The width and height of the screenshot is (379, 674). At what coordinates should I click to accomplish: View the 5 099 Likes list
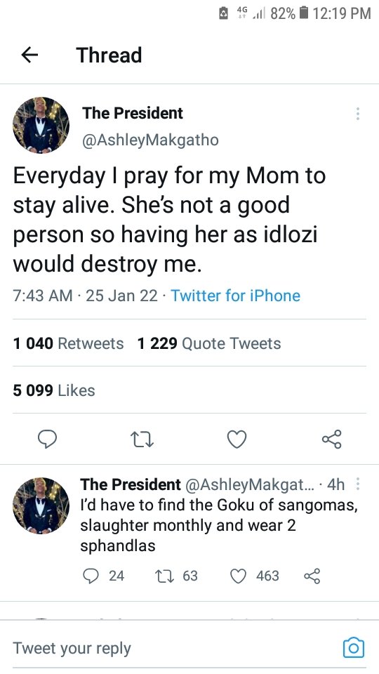pos(54,390)
